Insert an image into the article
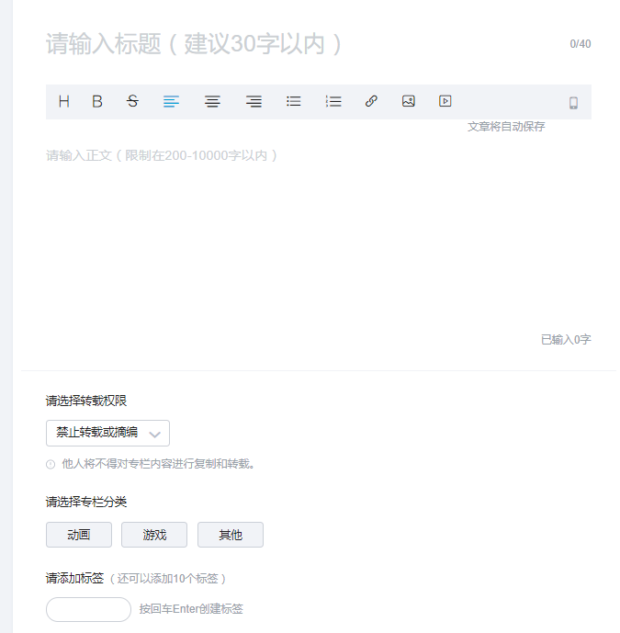This screenshot has width=620, height=633. pos(409,102)
